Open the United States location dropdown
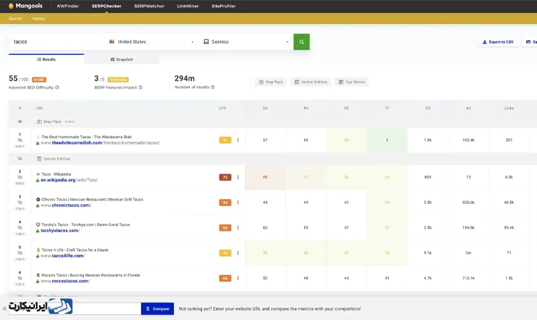This screenshot has height=320, width=537. pyautogui.click(x=152, y=42)
